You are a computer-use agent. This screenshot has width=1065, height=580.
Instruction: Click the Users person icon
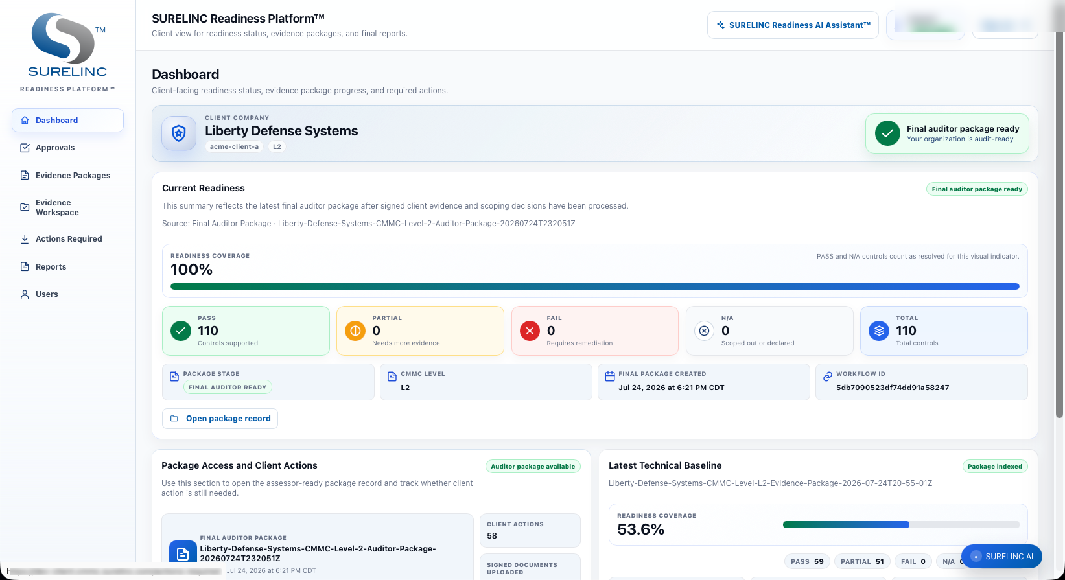click(x=25, y=294)
